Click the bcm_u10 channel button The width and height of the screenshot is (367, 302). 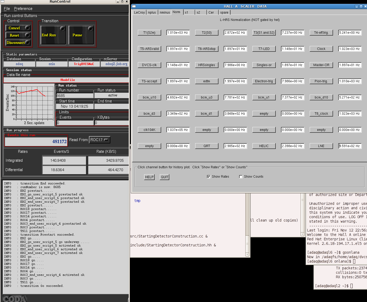[149, 97]
